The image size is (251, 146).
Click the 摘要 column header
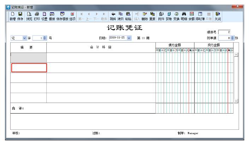29,48
